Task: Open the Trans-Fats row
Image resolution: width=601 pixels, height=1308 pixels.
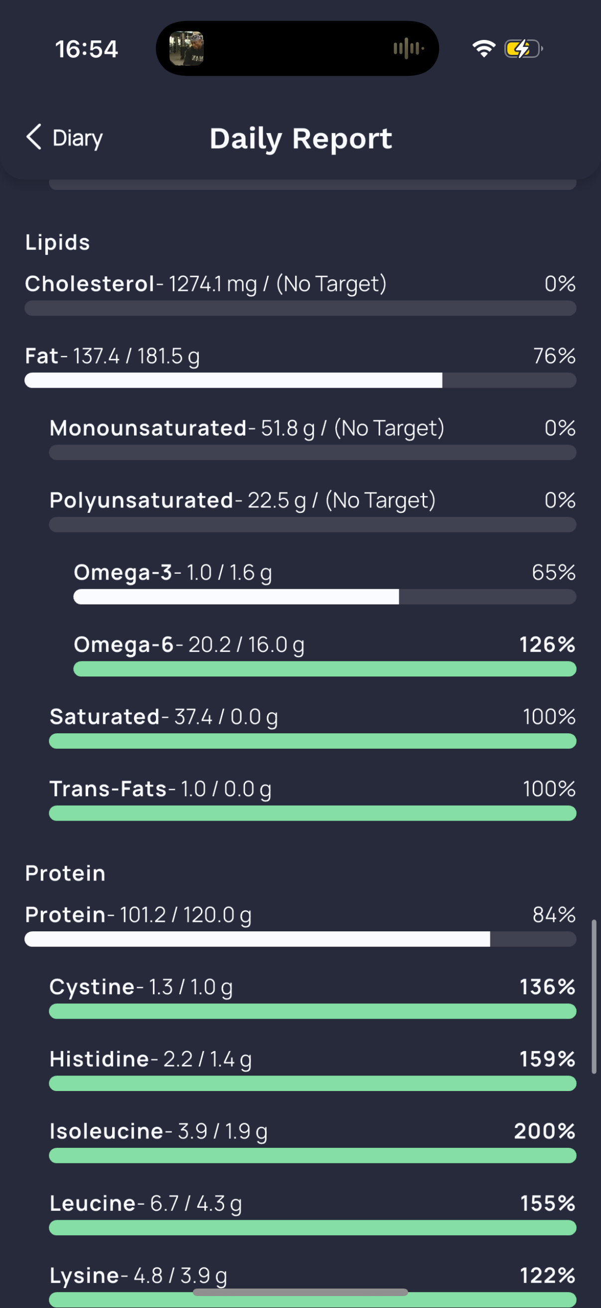Action: tap(312, 799)
